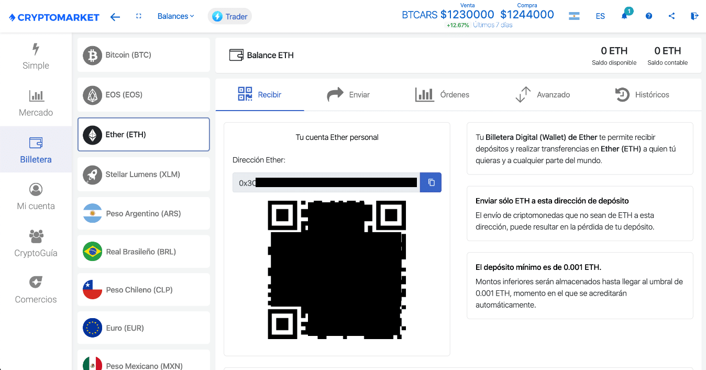Log out using the exit icon
Image resolution: width=706 pixels, height=370 pixels.
coord(694,16)
